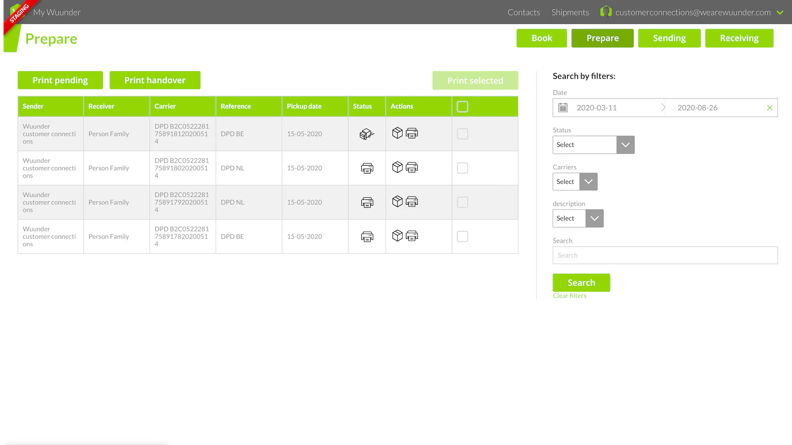The image size is (792, 445).
Task: Print label action for shipment 75891782020051
Action: point(412,235)
